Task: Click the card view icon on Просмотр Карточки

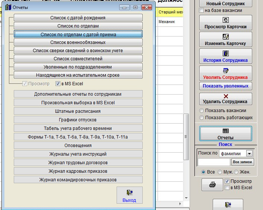Action: tap(226, 20)
